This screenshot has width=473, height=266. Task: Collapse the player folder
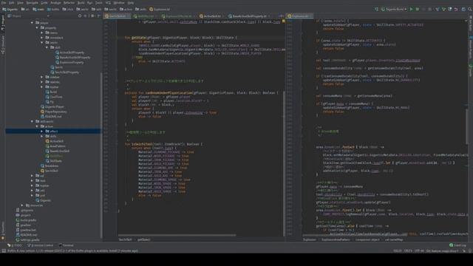[33, 23]
